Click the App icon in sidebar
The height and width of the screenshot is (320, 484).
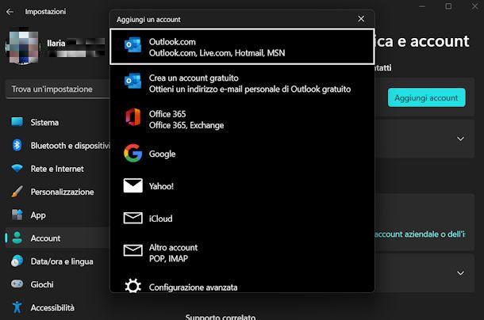pyautogui.click(x=17, y=215)
